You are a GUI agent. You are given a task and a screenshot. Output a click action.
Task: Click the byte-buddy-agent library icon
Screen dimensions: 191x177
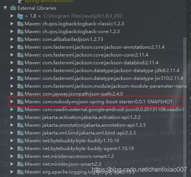20,149
